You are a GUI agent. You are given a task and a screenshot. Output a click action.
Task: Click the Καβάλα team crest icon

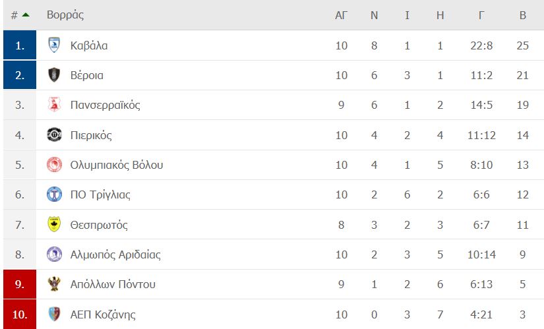tap(54, 45)
